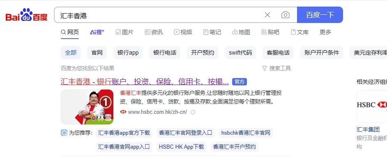Open the 汇丰香港 - 银行账户 result title
This screenshot has width=387, height=161.
[145, 81]
